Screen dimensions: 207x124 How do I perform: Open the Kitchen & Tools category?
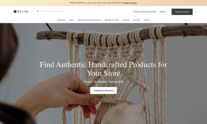click(112, 20)
